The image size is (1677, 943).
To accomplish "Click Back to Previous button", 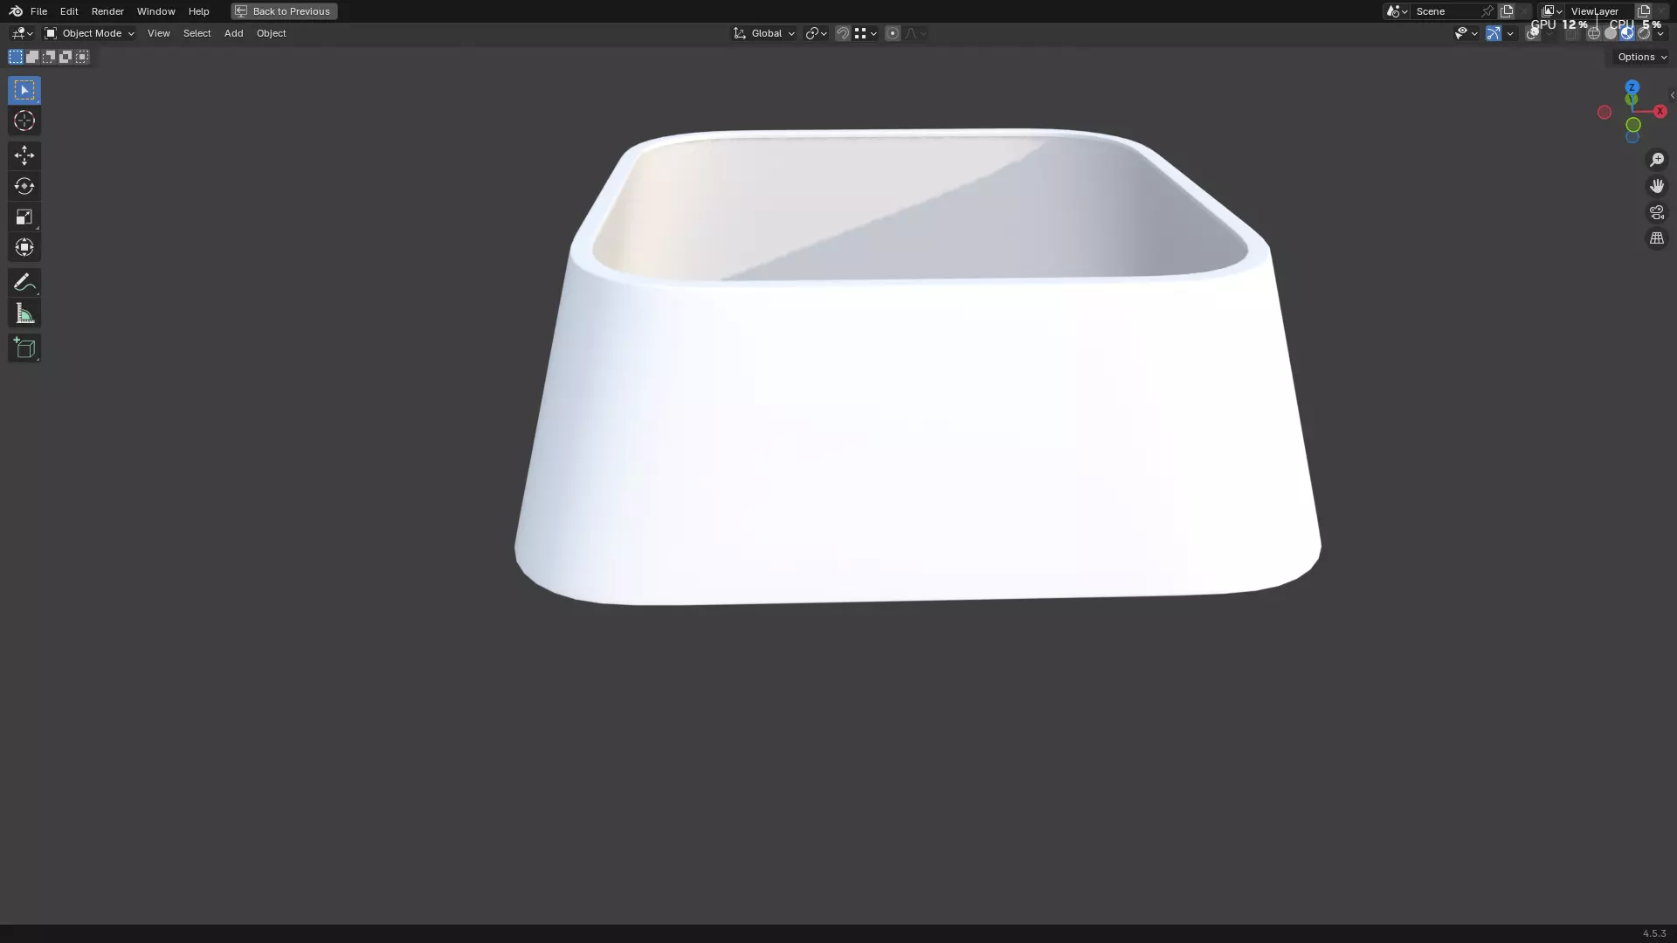I will tap(284, 11).
